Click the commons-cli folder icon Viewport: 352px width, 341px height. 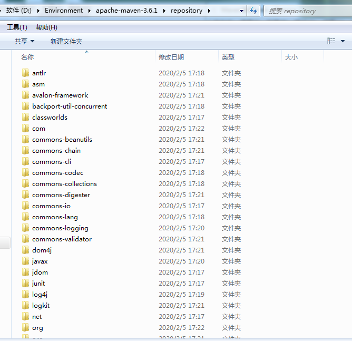pos(25,161)
